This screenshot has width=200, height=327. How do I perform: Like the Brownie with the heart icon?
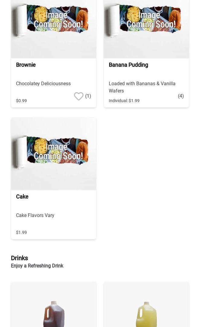(x=79, y=96)
